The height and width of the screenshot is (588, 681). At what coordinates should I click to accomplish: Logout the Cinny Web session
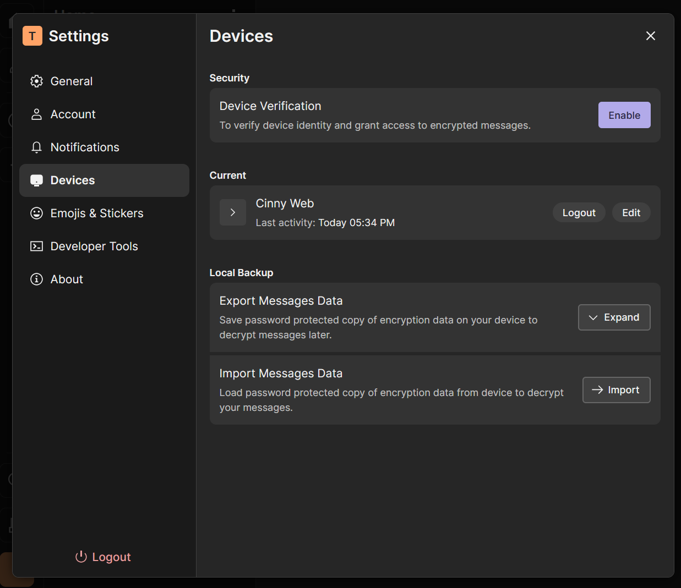click(579, 212)
